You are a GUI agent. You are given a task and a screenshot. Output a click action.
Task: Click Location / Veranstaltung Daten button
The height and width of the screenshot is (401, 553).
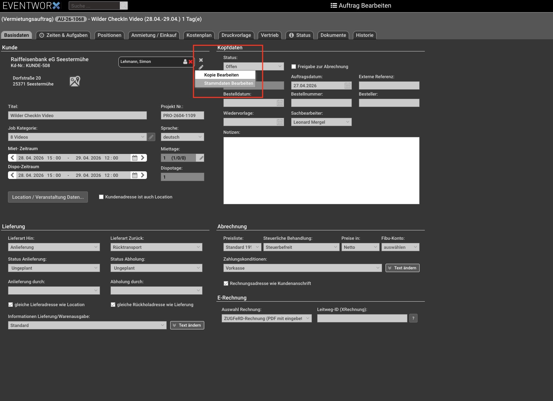click(48, 197)
